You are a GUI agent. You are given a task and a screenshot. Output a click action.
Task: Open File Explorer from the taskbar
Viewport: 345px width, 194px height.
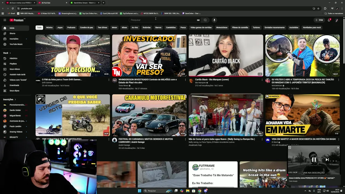coord(188,191)
